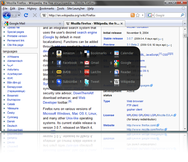
Task: Open the DownThemAll! link
Action: click(x=83, y=93)
